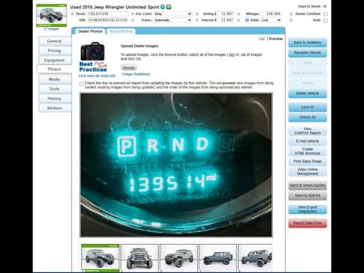The width and height of the screenshot is (364, 273).
Task: Click the red Report Data Error button
Action: click(x=307, y=223)
